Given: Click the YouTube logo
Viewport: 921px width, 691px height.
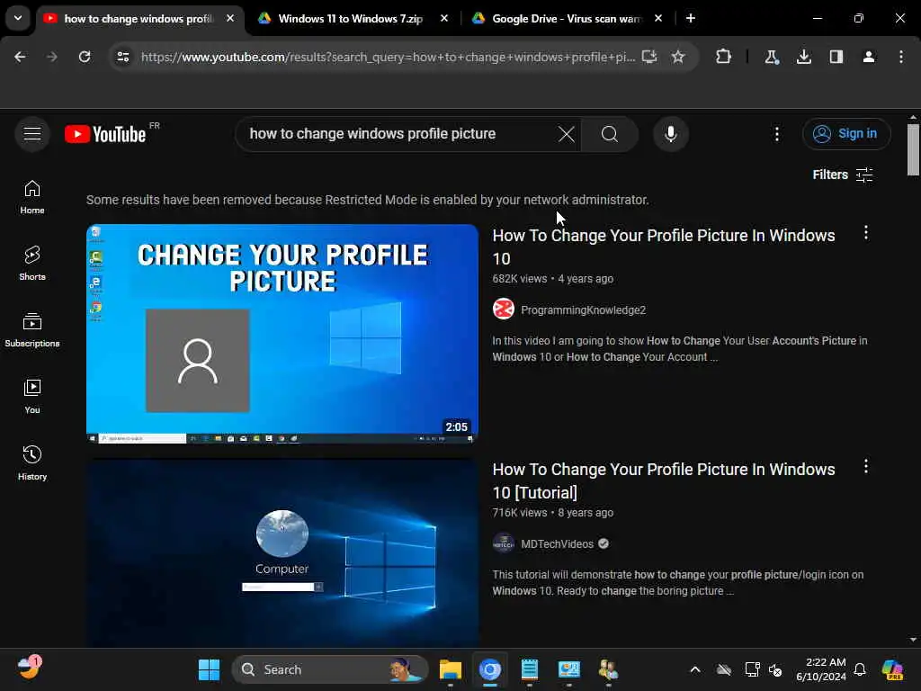Looking at the screenshot, I should pos(105,134).
